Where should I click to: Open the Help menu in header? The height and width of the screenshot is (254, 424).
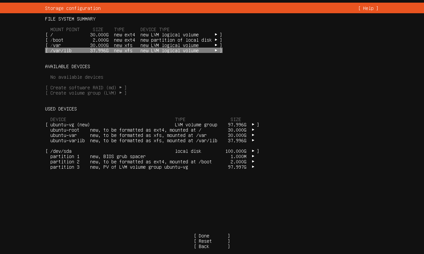368,8
